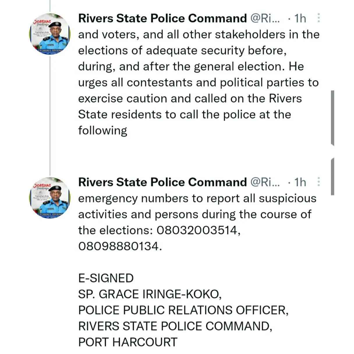Tap phone number 08032003514

pos(197,230)
